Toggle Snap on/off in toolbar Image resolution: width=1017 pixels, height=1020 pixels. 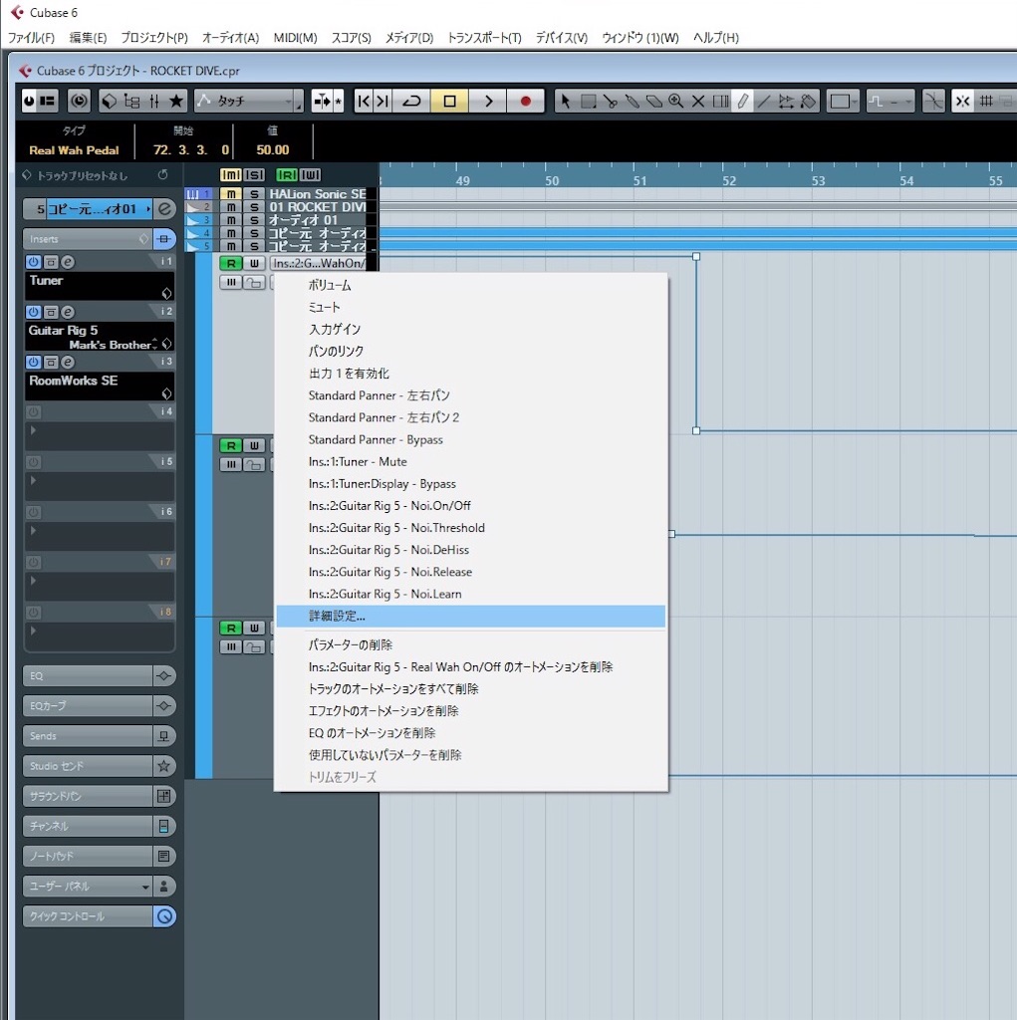(x=962, y=101)
